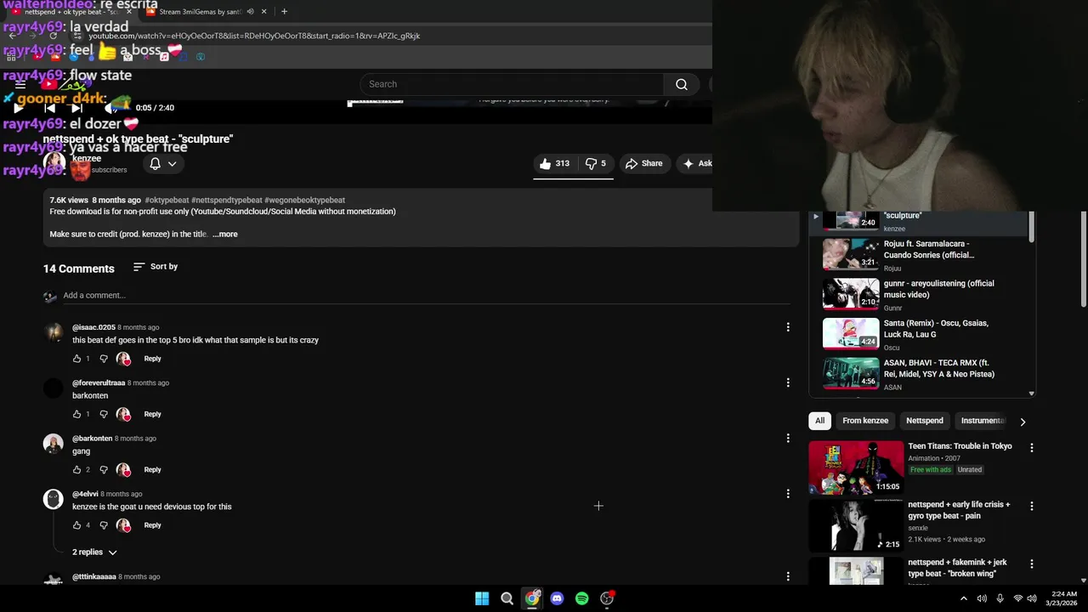The width and height of the screenshot is (1088, 612).
Task: Click the playlist panel scrollbar
Action: 1032,226
